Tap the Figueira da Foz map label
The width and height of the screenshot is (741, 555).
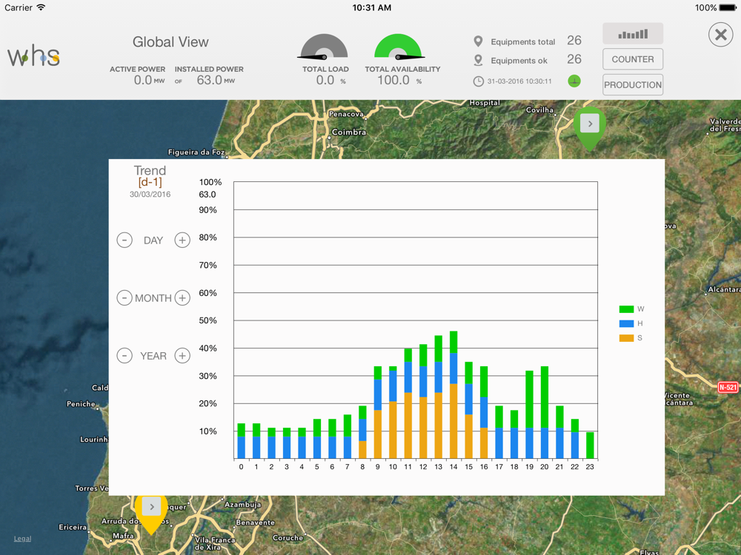pyautogui.click(x=196, y=152)
